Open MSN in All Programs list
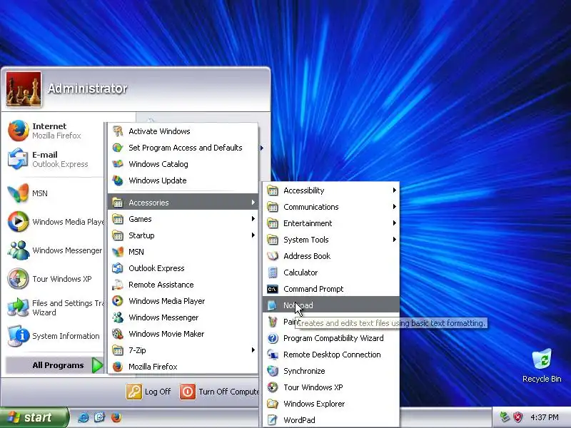 pyautogui.click(x=183, y=252)
